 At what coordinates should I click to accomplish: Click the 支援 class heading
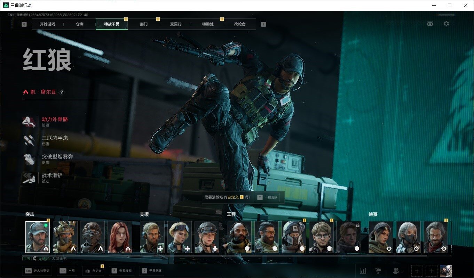click(144, 214)
